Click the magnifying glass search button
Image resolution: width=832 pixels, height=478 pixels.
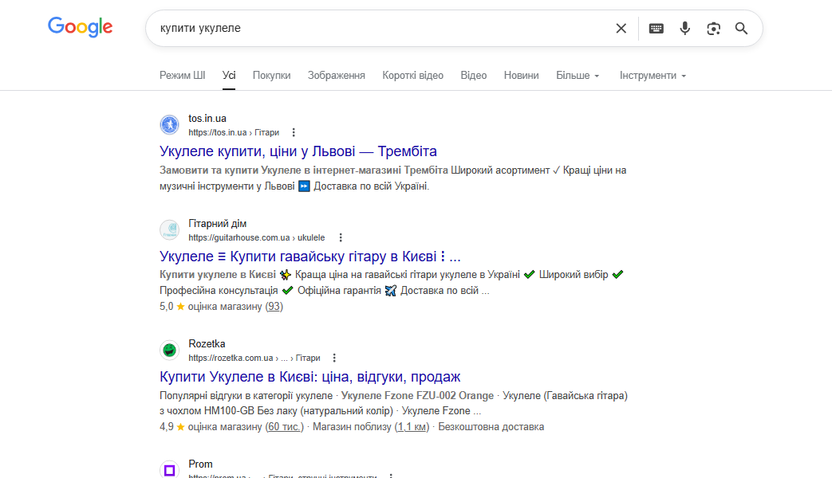[x=741, y=29]
